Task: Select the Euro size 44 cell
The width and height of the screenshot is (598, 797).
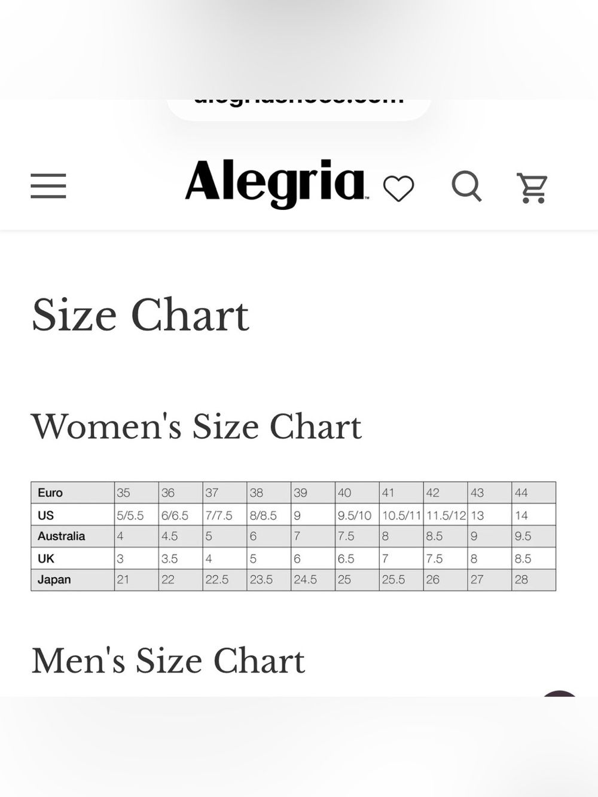Action: (x=533, y=493)
